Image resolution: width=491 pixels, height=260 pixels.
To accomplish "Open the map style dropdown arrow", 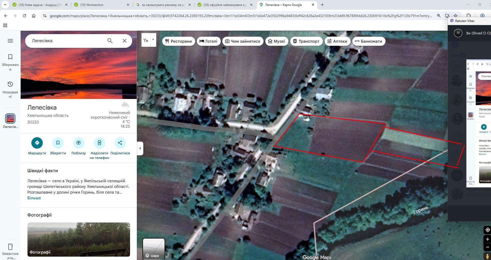I will tap(153, 40).
